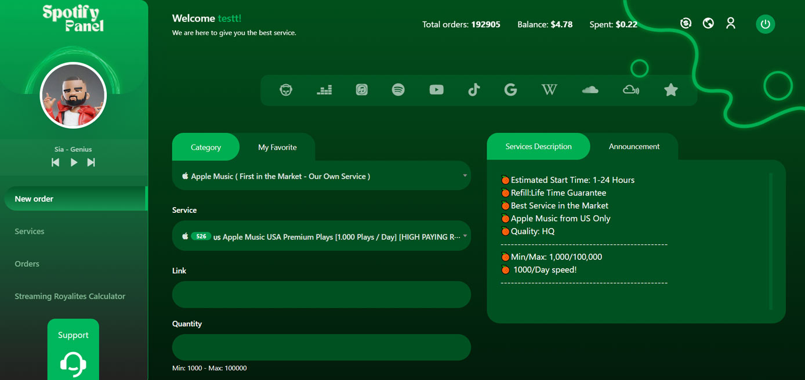Click the Support button label
Viewport: 805px width, 380px height.
tap(73, 335)
